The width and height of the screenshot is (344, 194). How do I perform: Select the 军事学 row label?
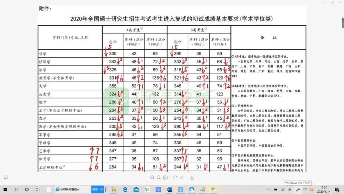(45, 135)
